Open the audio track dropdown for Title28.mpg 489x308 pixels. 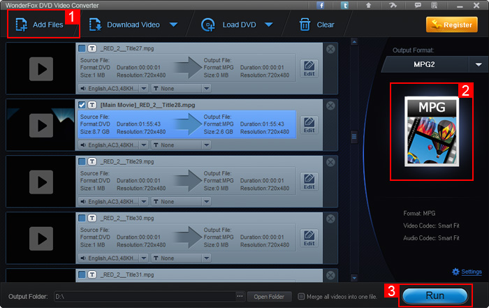(x=144, y=145)
